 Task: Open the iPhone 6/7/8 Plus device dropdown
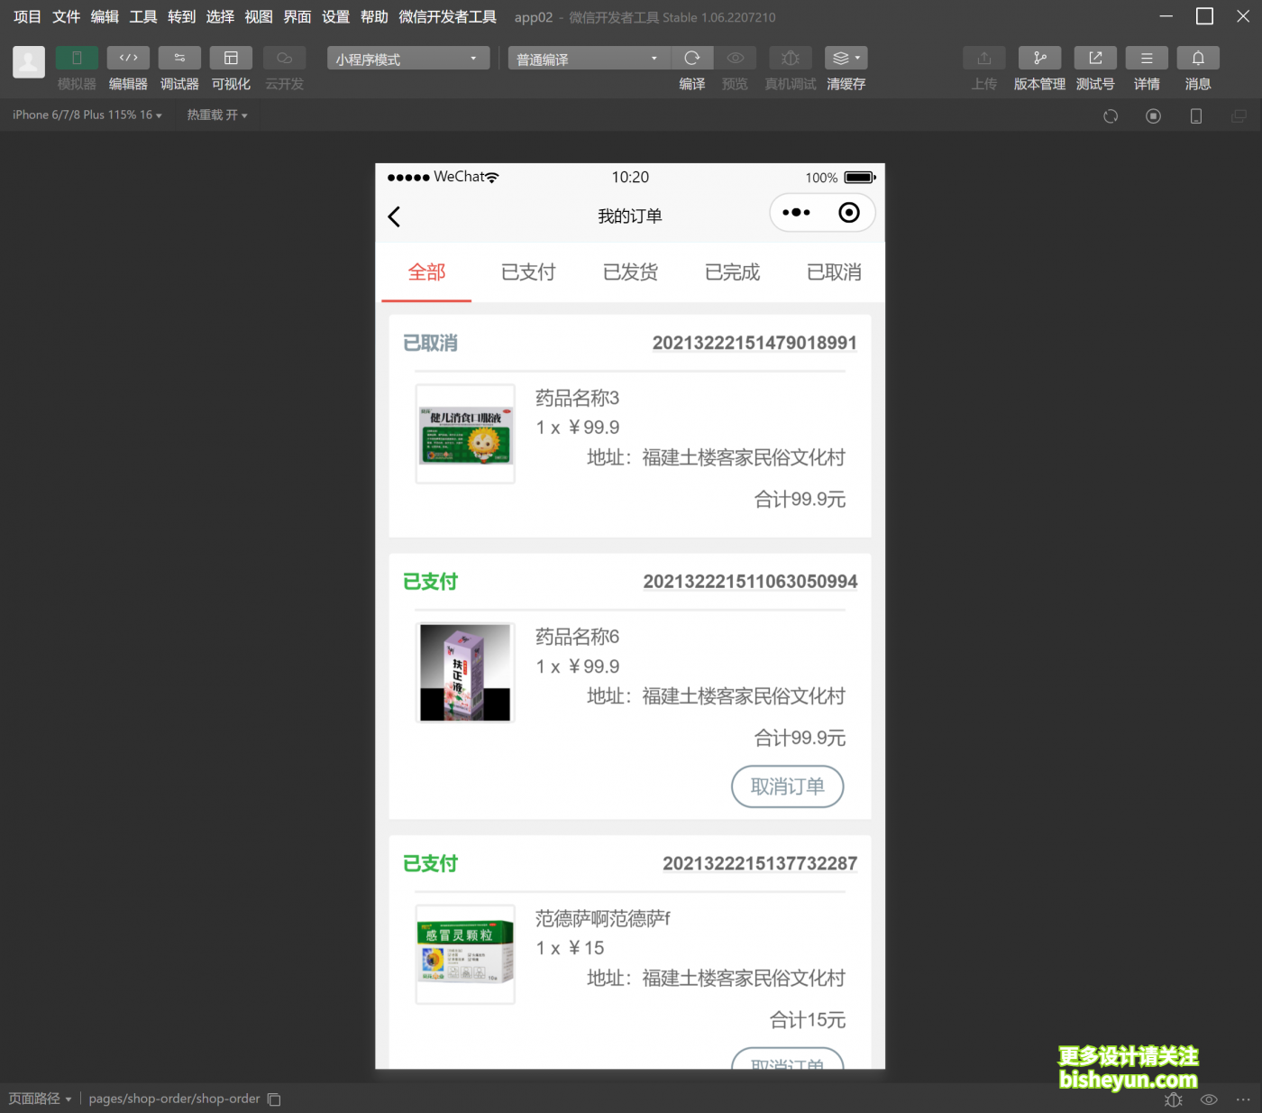(x=87, y=115)
